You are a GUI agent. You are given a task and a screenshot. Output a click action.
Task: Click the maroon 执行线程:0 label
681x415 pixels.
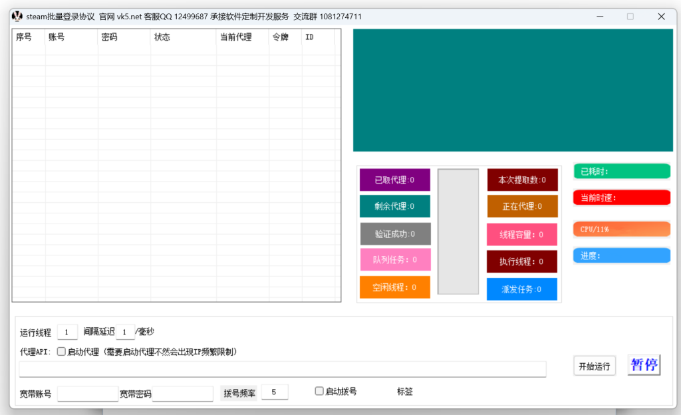click(x=521, y=261)
